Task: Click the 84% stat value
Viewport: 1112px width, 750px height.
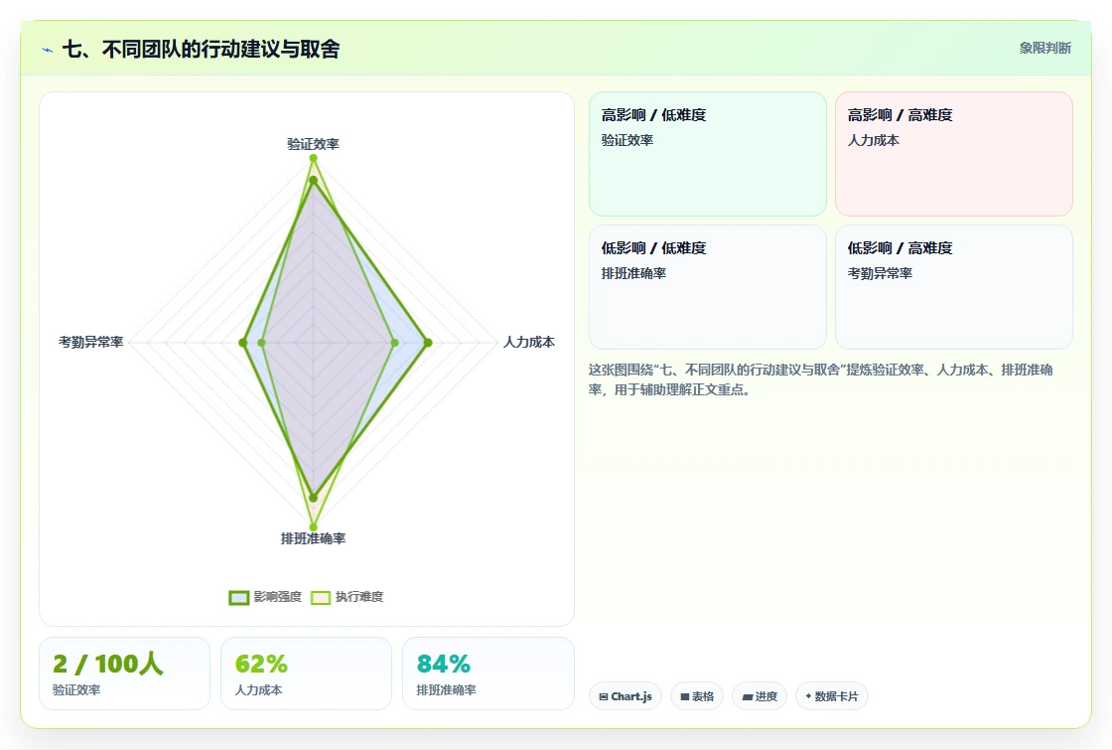Action: pyautogui.click(x=443, y=665)
